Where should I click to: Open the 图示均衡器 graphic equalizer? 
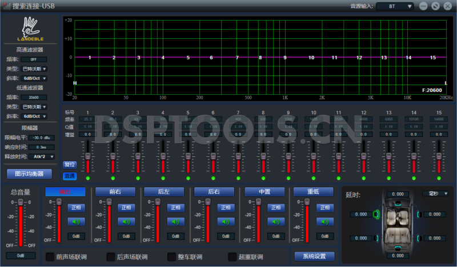(x=29, y=174)
